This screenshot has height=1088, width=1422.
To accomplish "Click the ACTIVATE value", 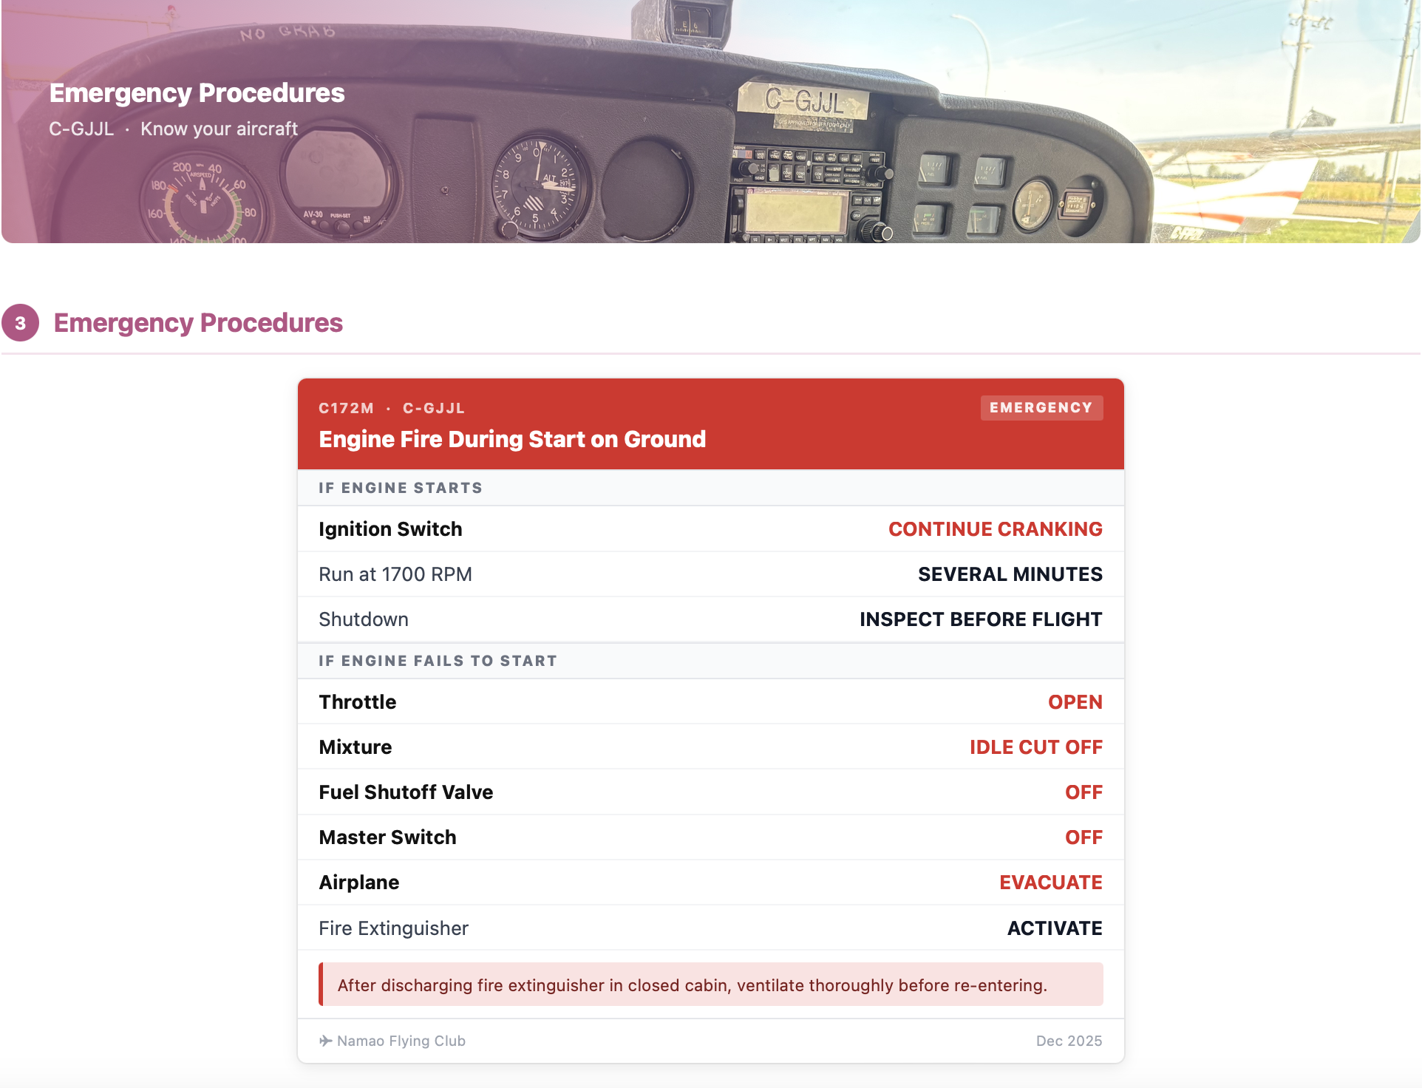I will pyautogui.click(x=1055, y=928).
